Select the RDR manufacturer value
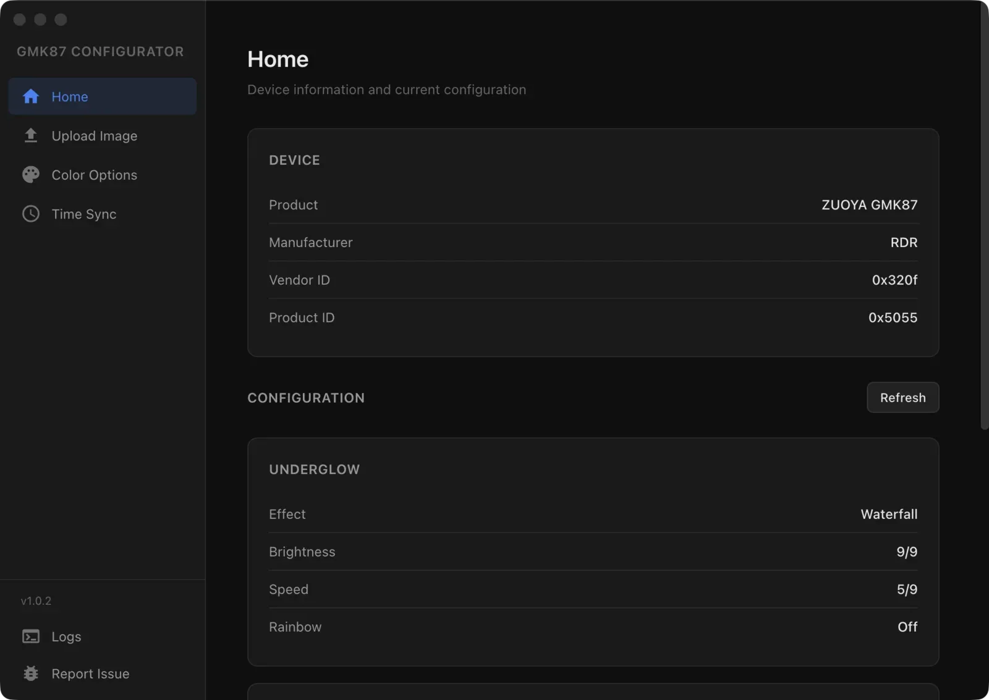Screen dimensions: 989x700 (x=904, y=242)
